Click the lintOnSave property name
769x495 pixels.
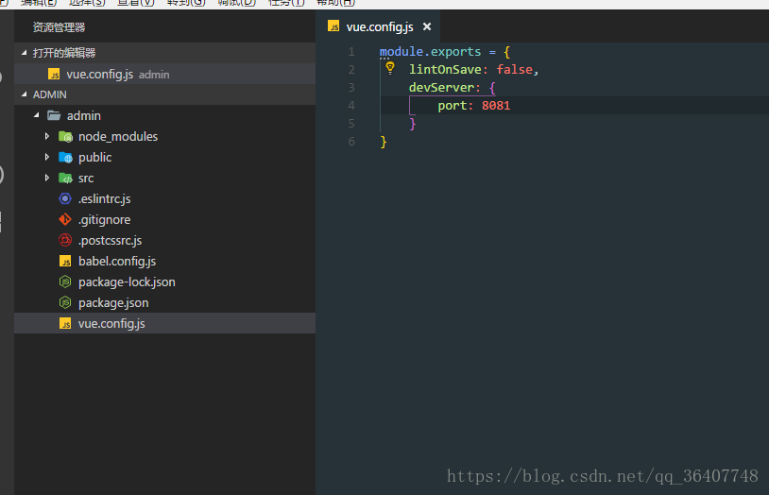coord(445,70)
